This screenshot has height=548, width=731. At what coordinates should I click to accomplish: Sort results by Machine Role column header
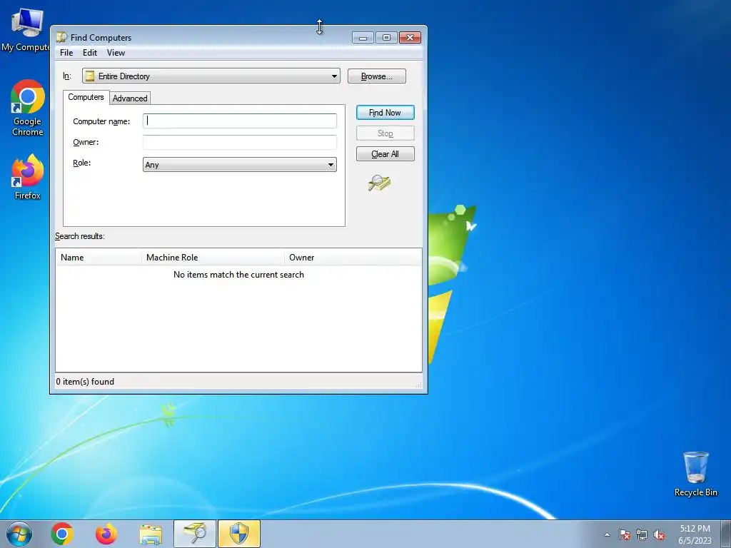(x=213, y=257)
